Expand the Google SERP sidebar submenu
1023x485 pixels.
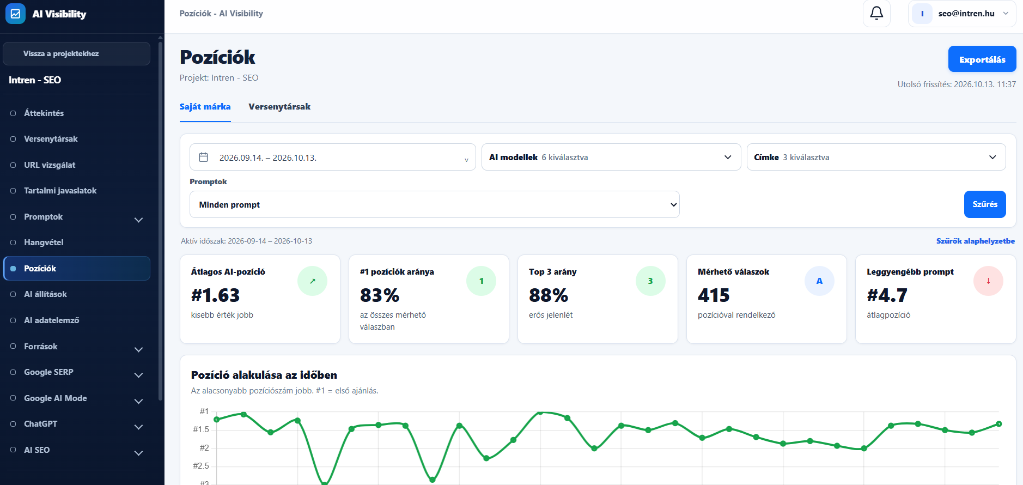tap(139, 375)
